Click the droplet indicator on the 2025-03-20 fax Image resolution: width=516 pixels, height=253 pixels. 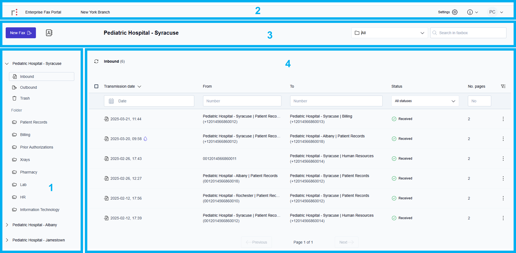coord(145,138)
